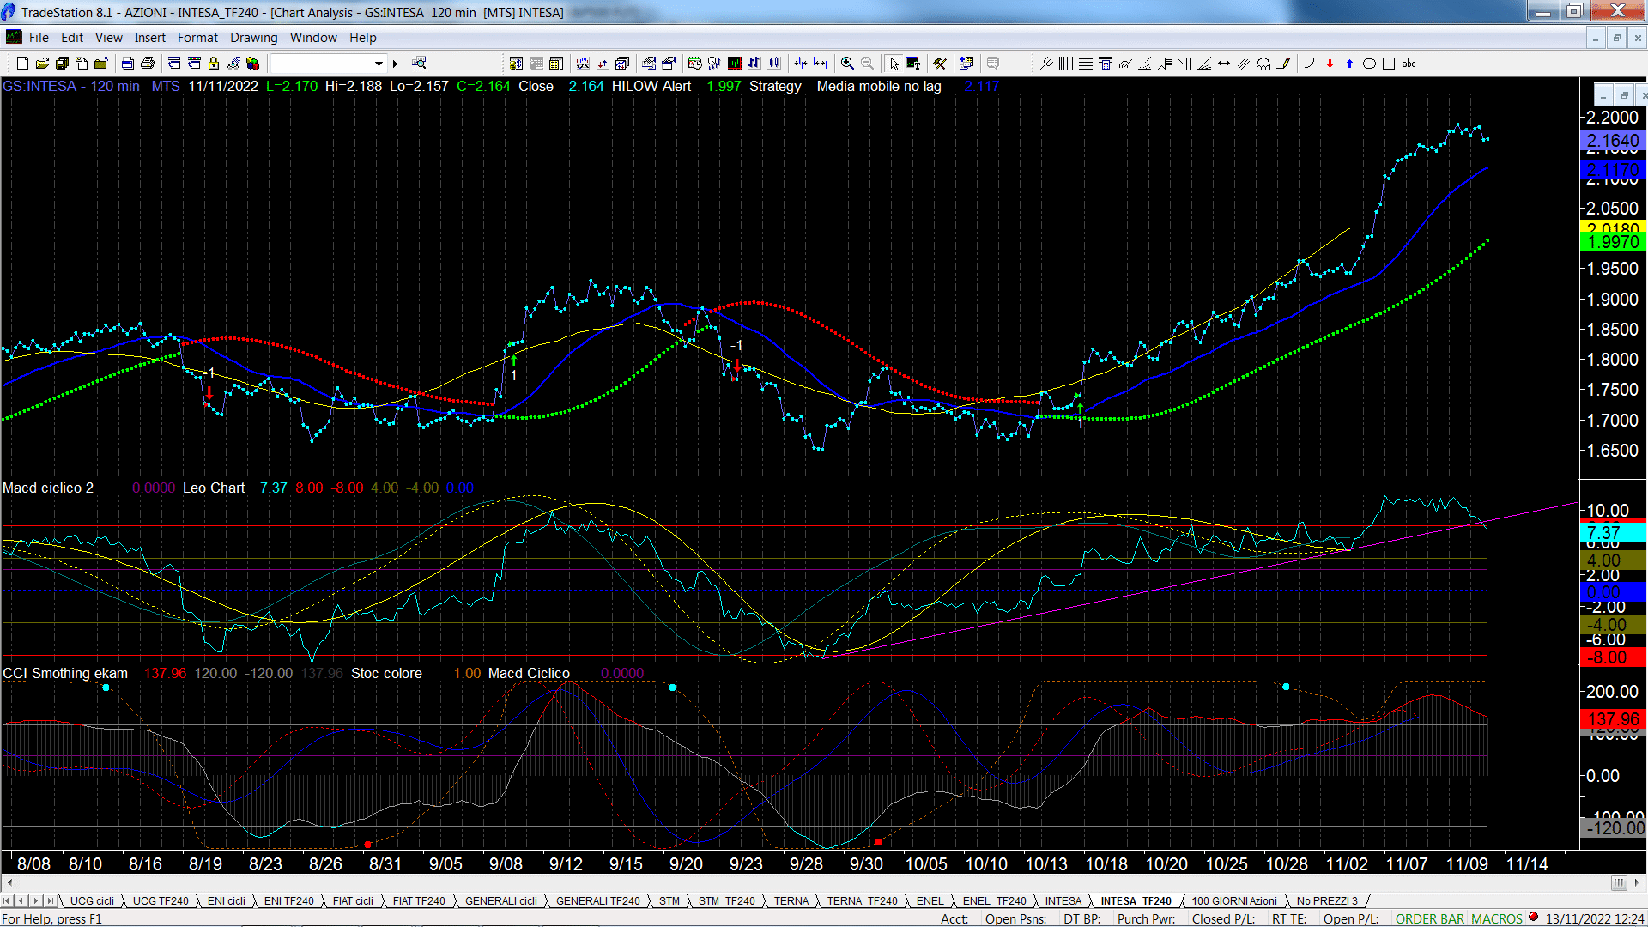Switch to the No PREZZI 3 tab
Viewport: 1648px width, 927px height.
[1327, 900]
